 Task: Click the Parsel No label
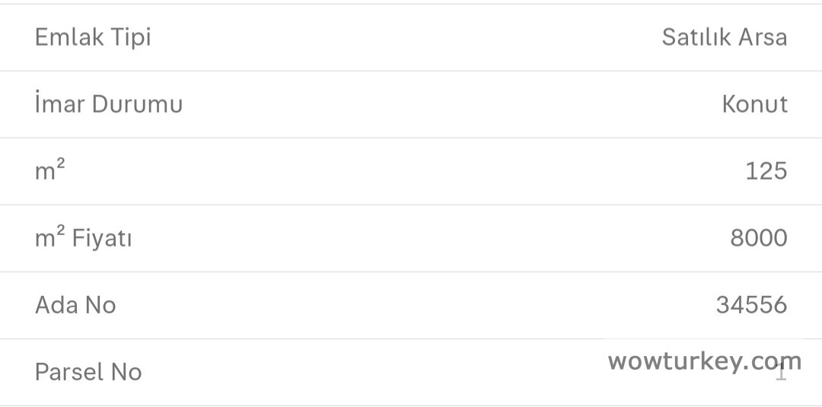click(x=88, y=372)
